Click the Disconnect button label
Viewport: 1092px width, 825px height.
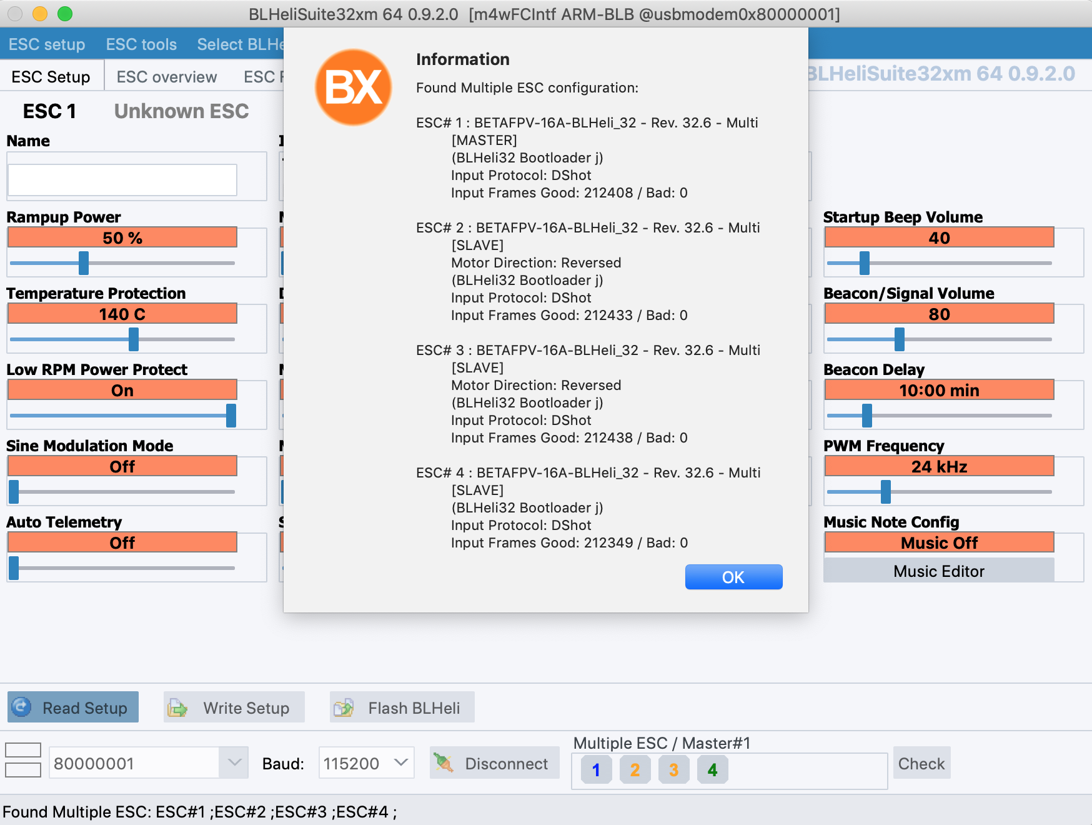click(x=506, y=764)
